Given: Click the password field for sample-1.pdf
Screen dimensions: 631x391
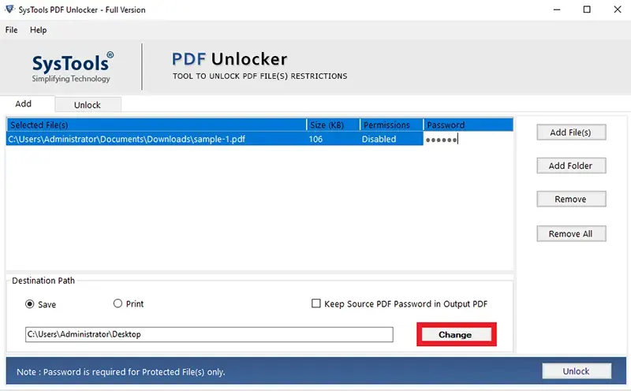Looking at the screenshot, I should [x=468, y=140].
